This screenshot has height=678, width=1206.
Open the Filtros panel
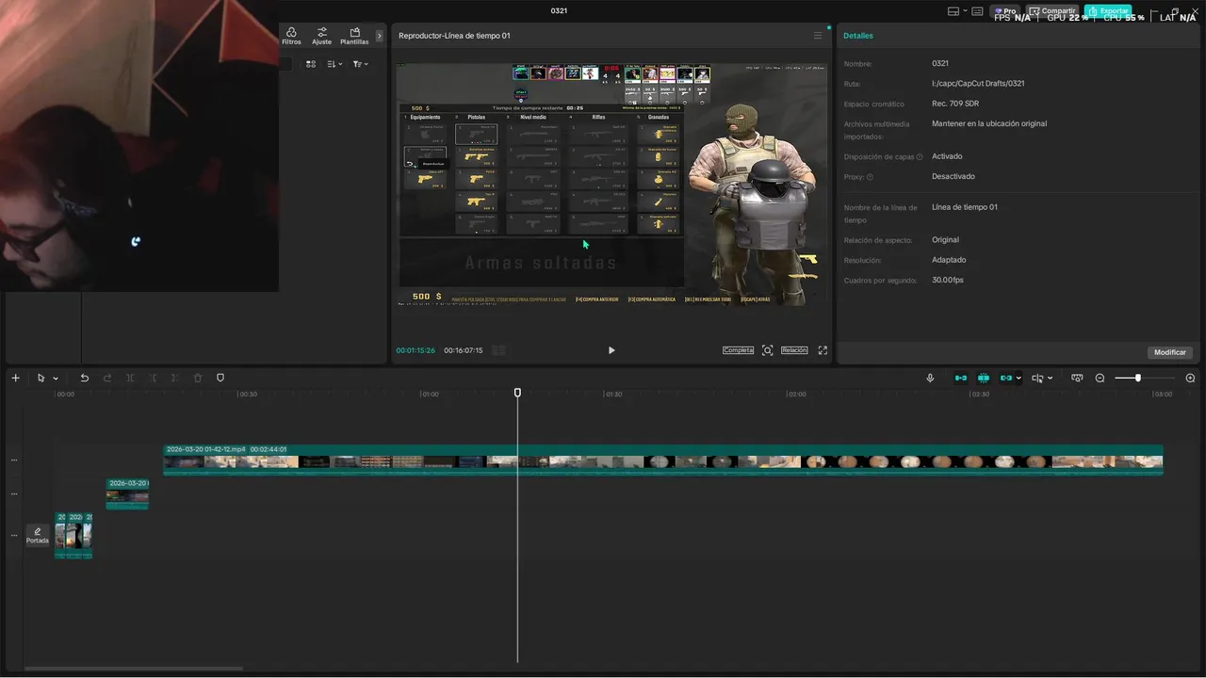291,36
